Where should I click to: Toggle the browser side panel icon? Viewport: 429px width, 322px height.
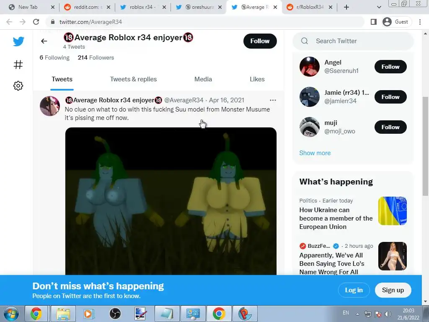(373, 22)
